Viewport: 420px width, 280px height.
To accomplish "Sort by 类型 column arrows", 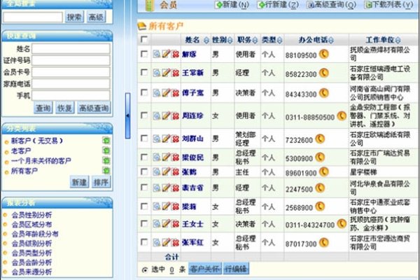I will pyautogui.click(x=279, y=40).
